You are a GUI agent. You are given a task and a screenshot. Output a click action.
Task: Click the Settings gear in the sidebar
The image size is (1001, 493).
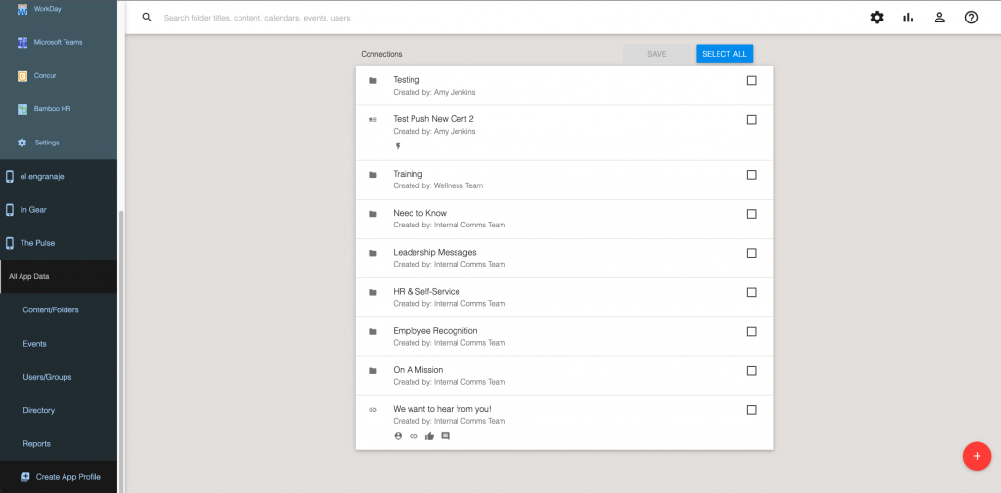pos(22,143)
